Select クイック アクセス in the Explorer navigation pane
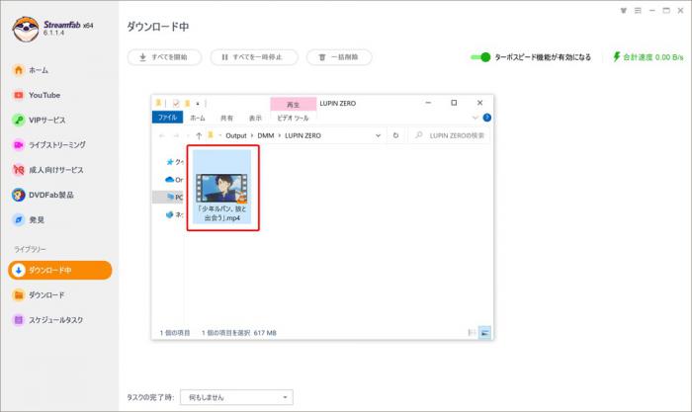This screenshot has width=692, height=412. click(x=174, y=162)
